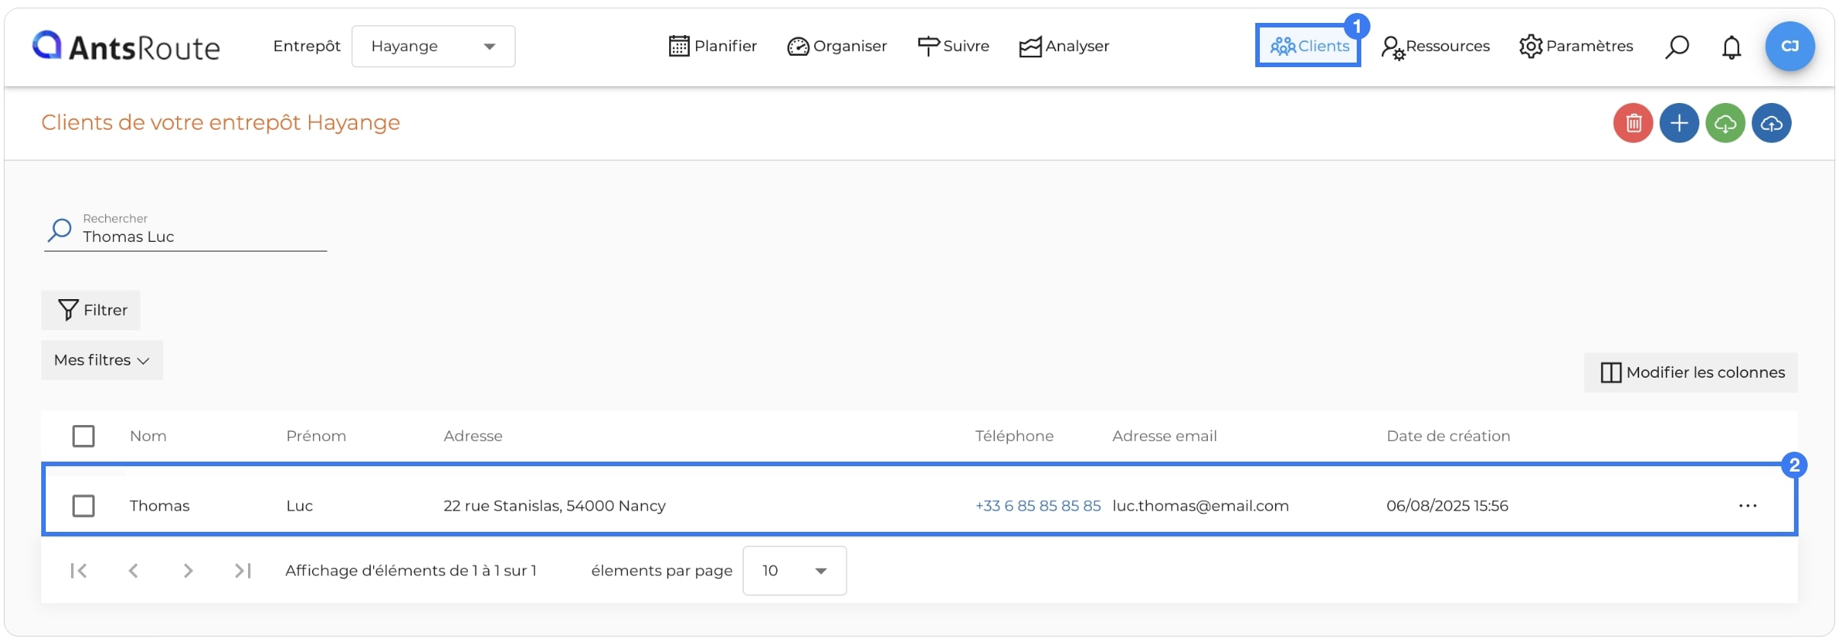Add a new client with plus icon

[1679, 123]
